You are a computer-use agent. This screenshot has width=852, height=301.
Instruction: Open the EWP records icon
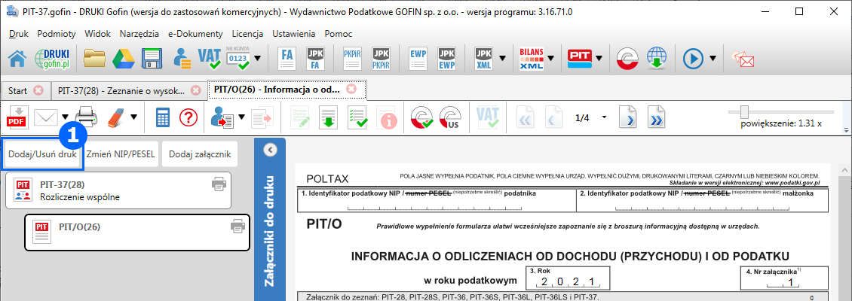(418, 58)
